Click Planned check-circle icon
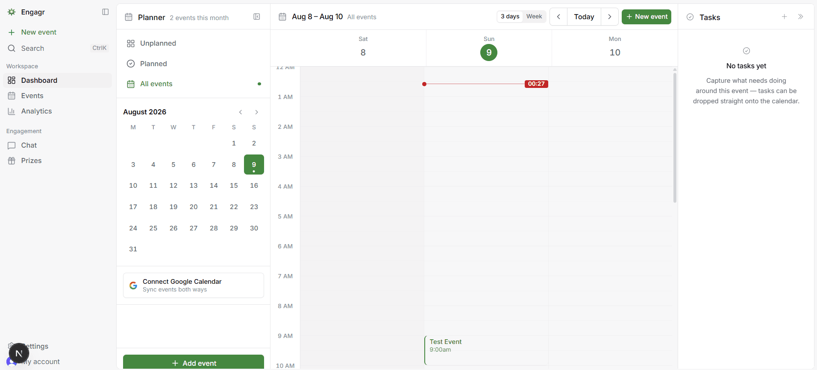The width and height of the screenshot is (817, 370). [131, 64]
